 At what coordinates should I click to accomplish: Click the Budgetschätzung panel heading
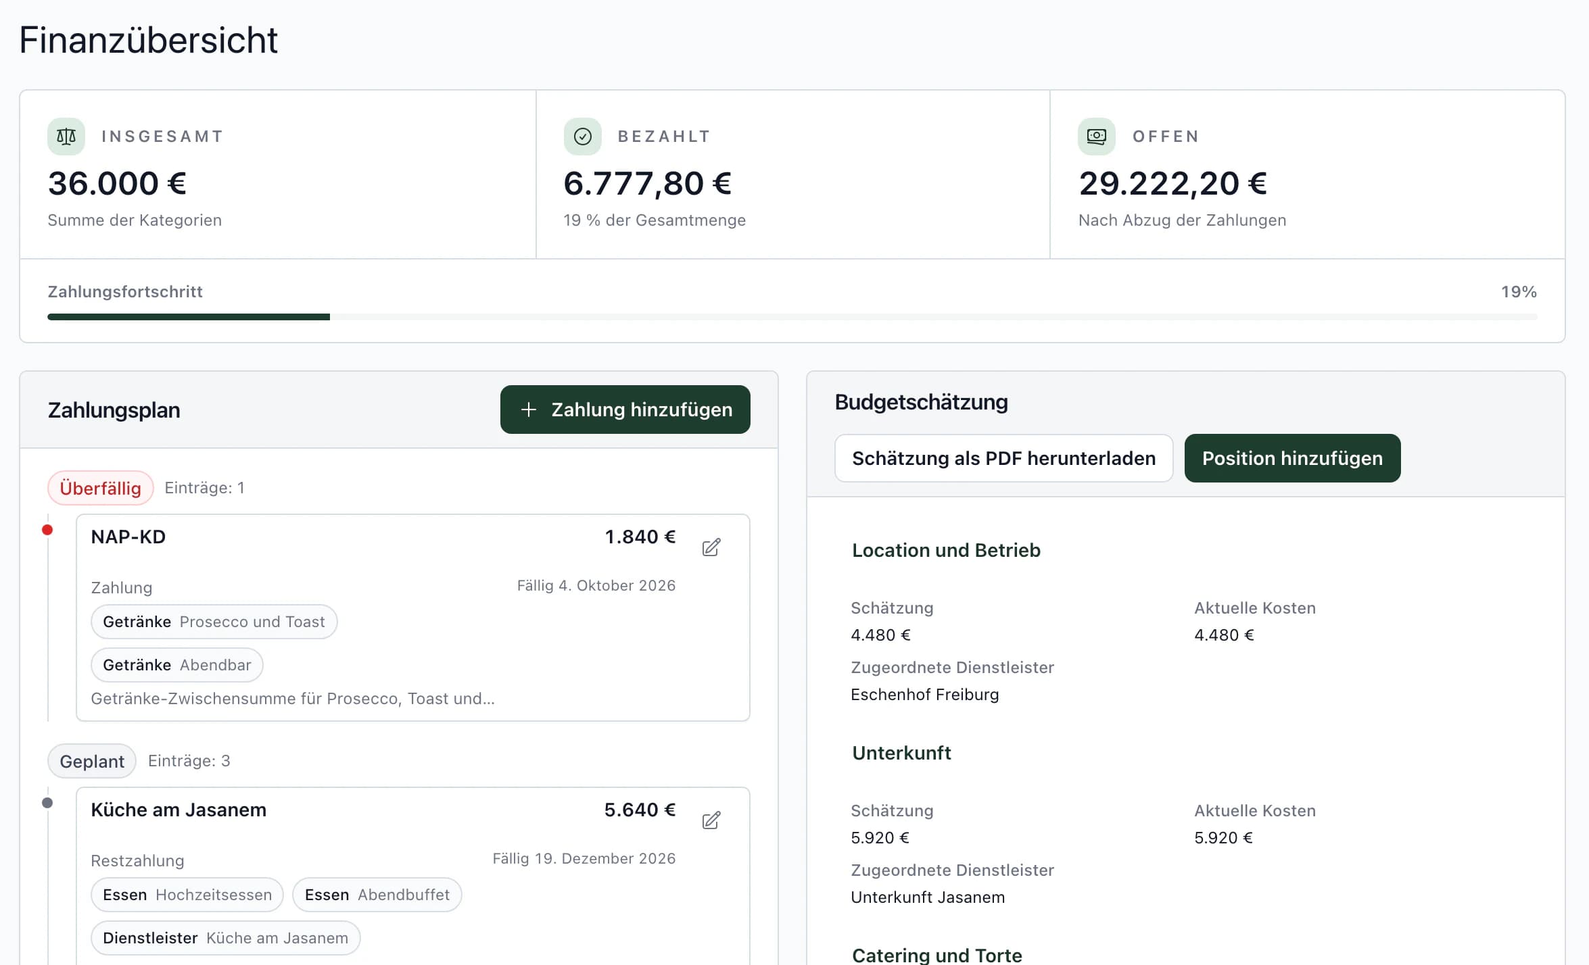[921, 402]
